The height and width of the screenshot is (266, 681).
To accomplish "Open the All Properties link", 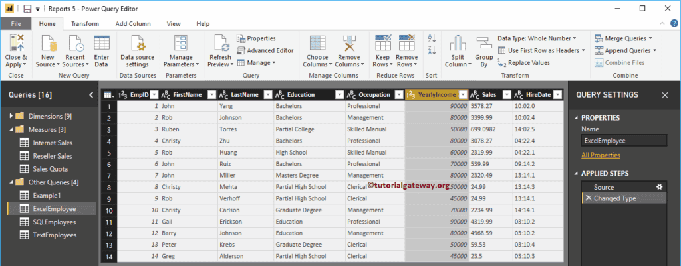I will pos(601,155).
